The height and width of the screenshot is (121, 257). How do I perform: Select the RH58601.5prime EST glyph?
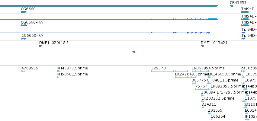click(58, 77)
